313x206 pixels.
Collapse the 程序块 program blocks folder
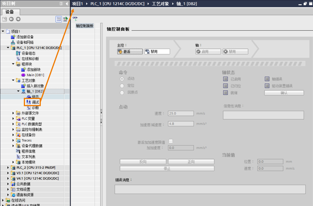point(13,64)
